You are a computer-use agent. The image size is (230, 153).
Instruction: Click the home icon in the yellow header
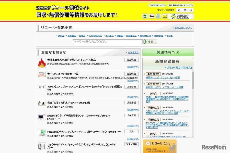click(144, 16)
